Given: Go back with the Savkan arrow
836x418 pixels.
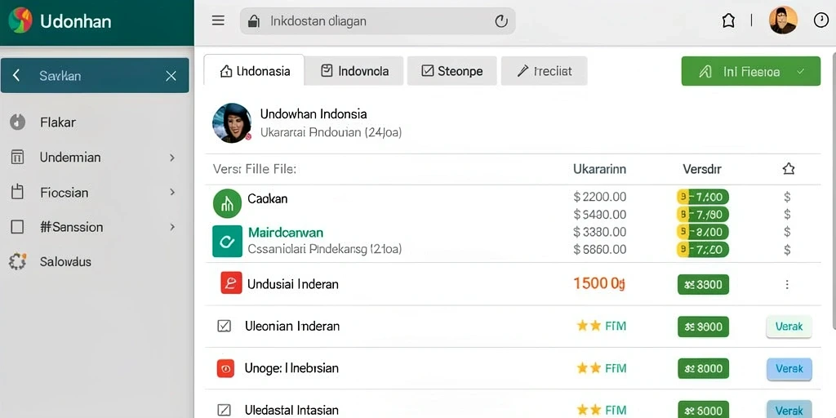Looking at the screenshot, I should (16, 76).
